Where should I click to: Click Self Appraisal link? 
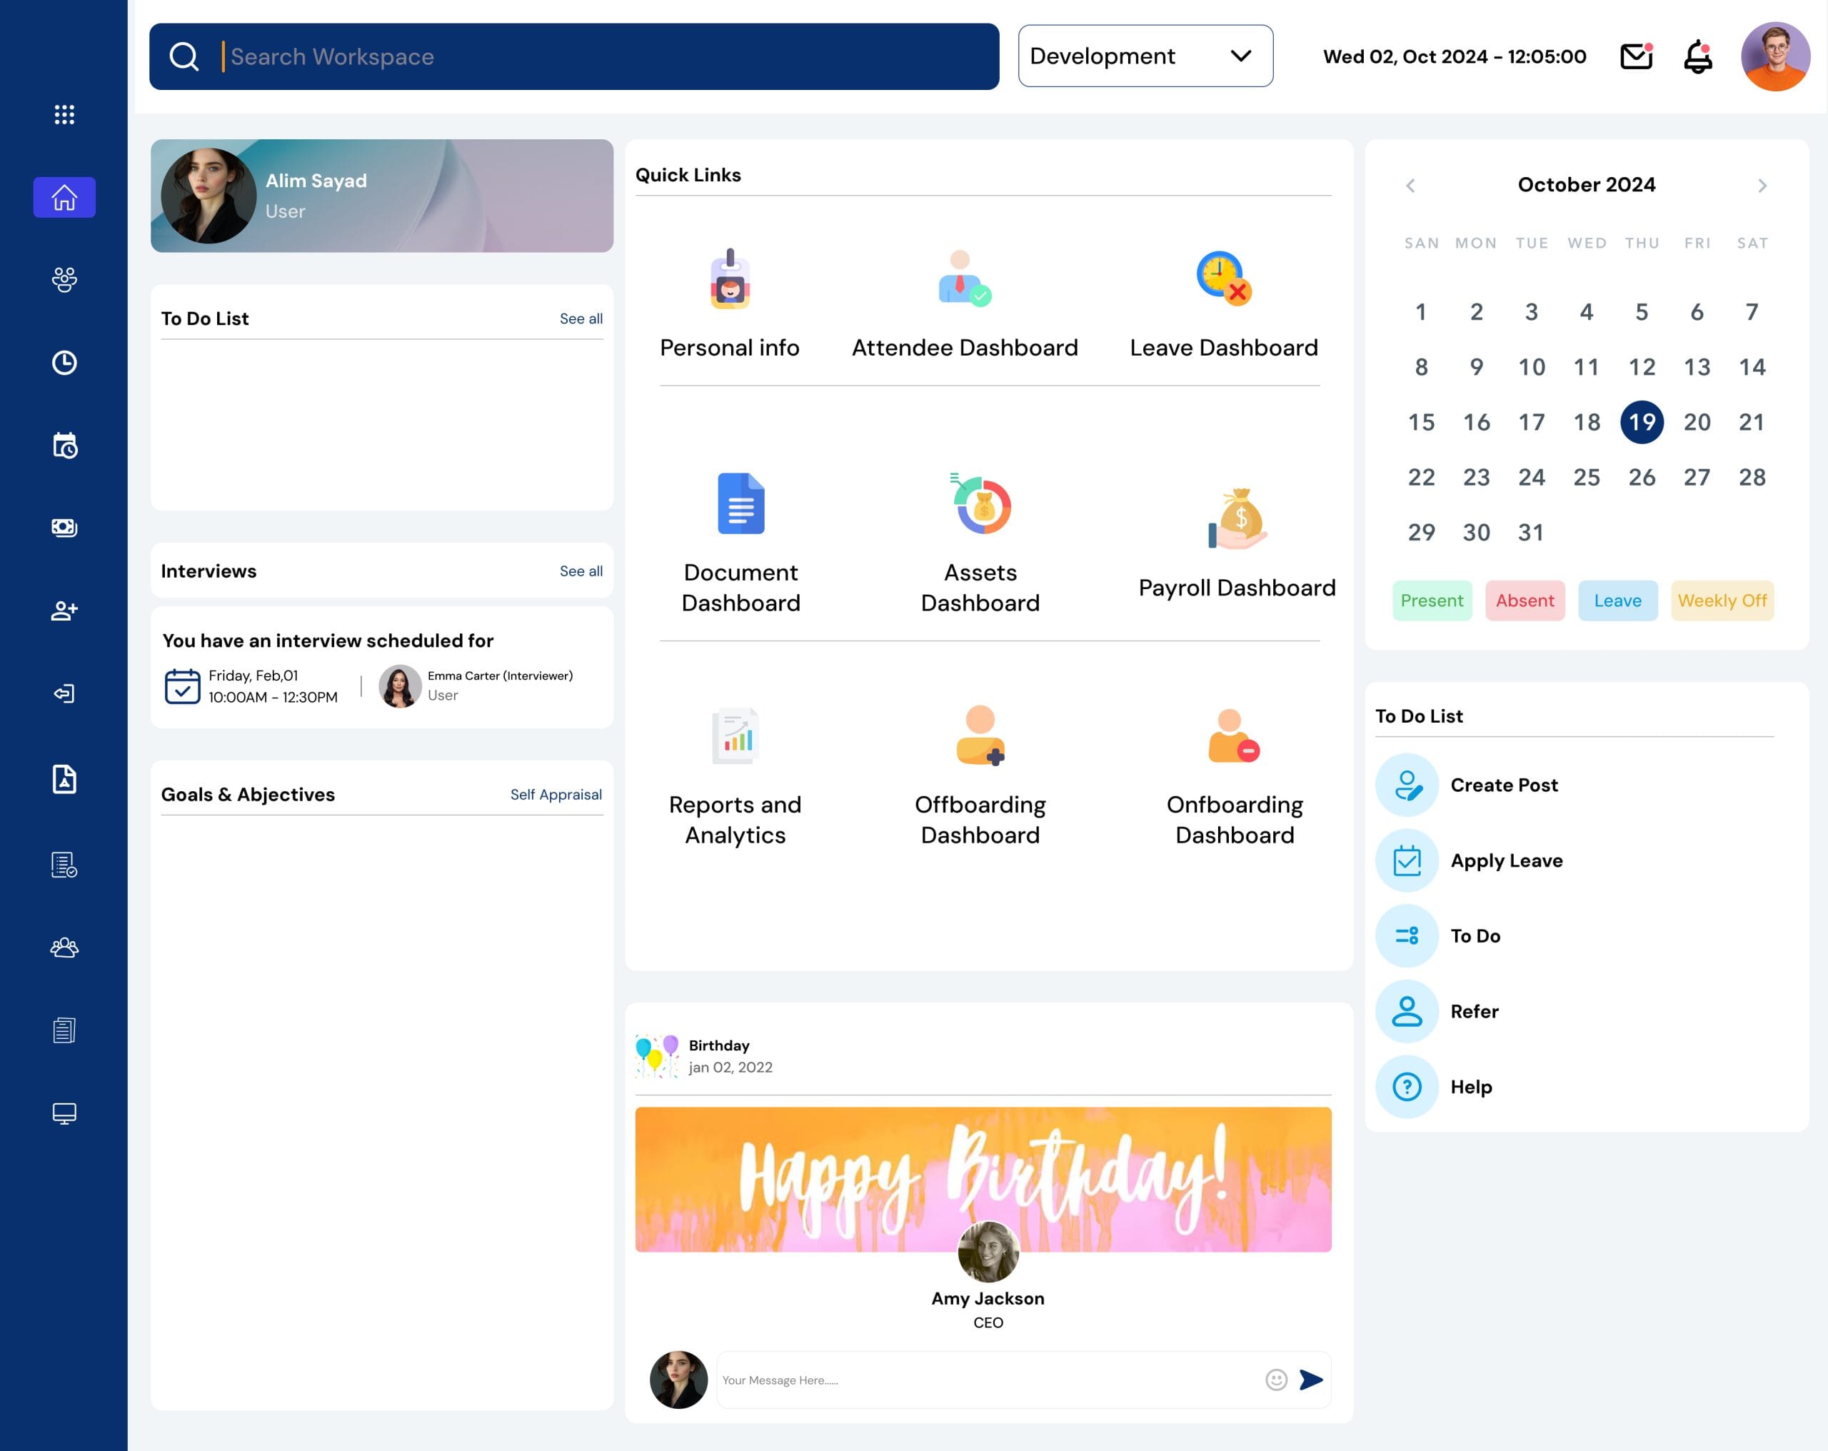pyautogui.click(x=555, y=795)
